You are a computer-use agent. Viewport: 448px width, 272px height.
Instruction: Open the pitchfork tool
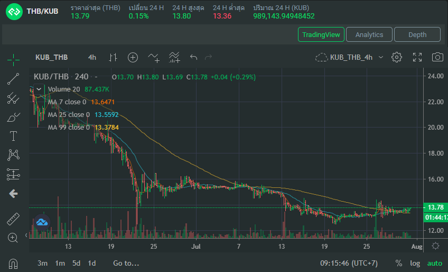pyautogui.click(x=13, y=98)
